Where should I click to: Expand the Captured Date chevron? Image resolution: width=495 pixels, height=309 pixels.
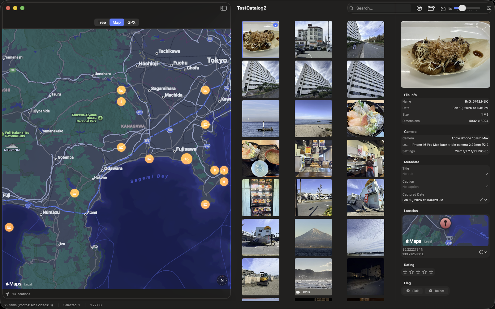click(485, 200)
